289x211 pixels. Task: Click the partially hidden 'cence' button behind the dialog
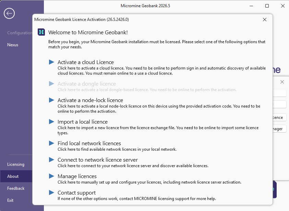pos(279,117)
